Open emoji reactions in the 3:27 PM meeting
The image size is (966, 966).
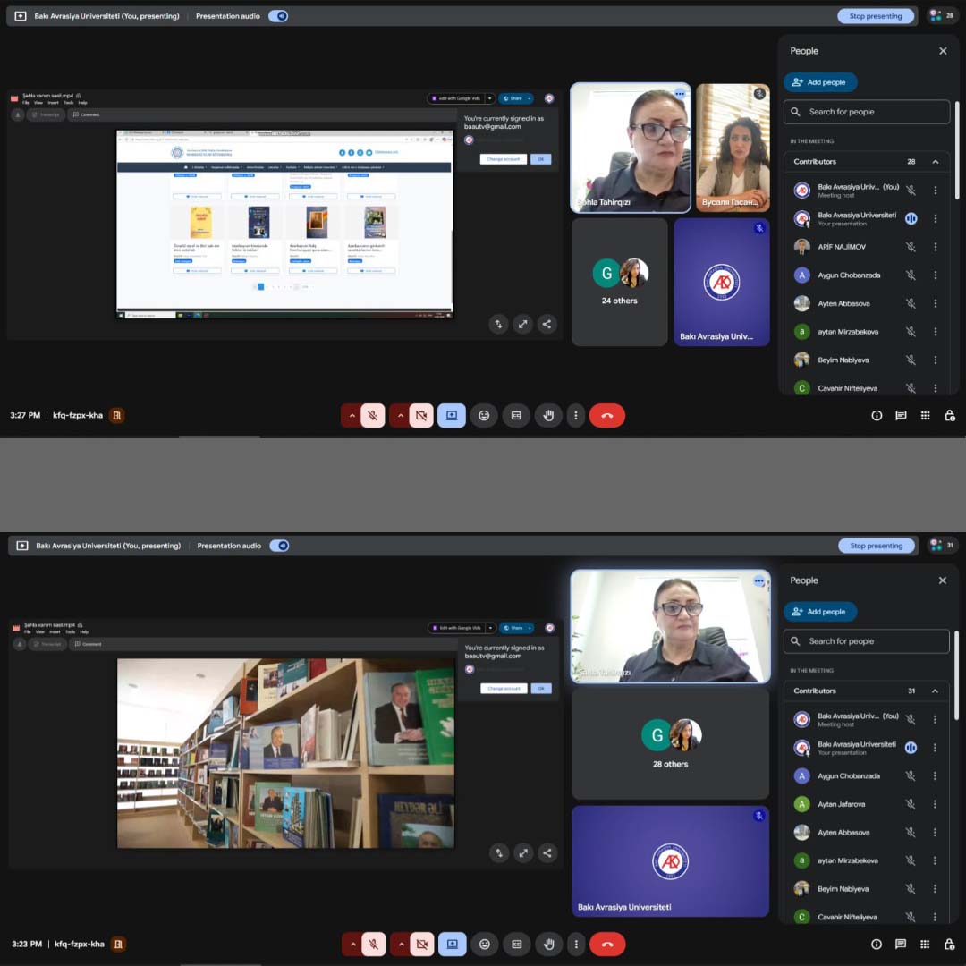pyautogui.click(x=484, y=415)
